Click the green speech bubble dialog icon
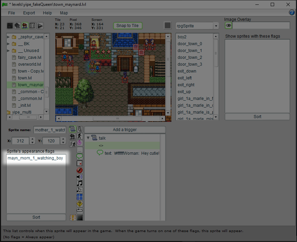This screenshot has width=297, height=242. 80,156
